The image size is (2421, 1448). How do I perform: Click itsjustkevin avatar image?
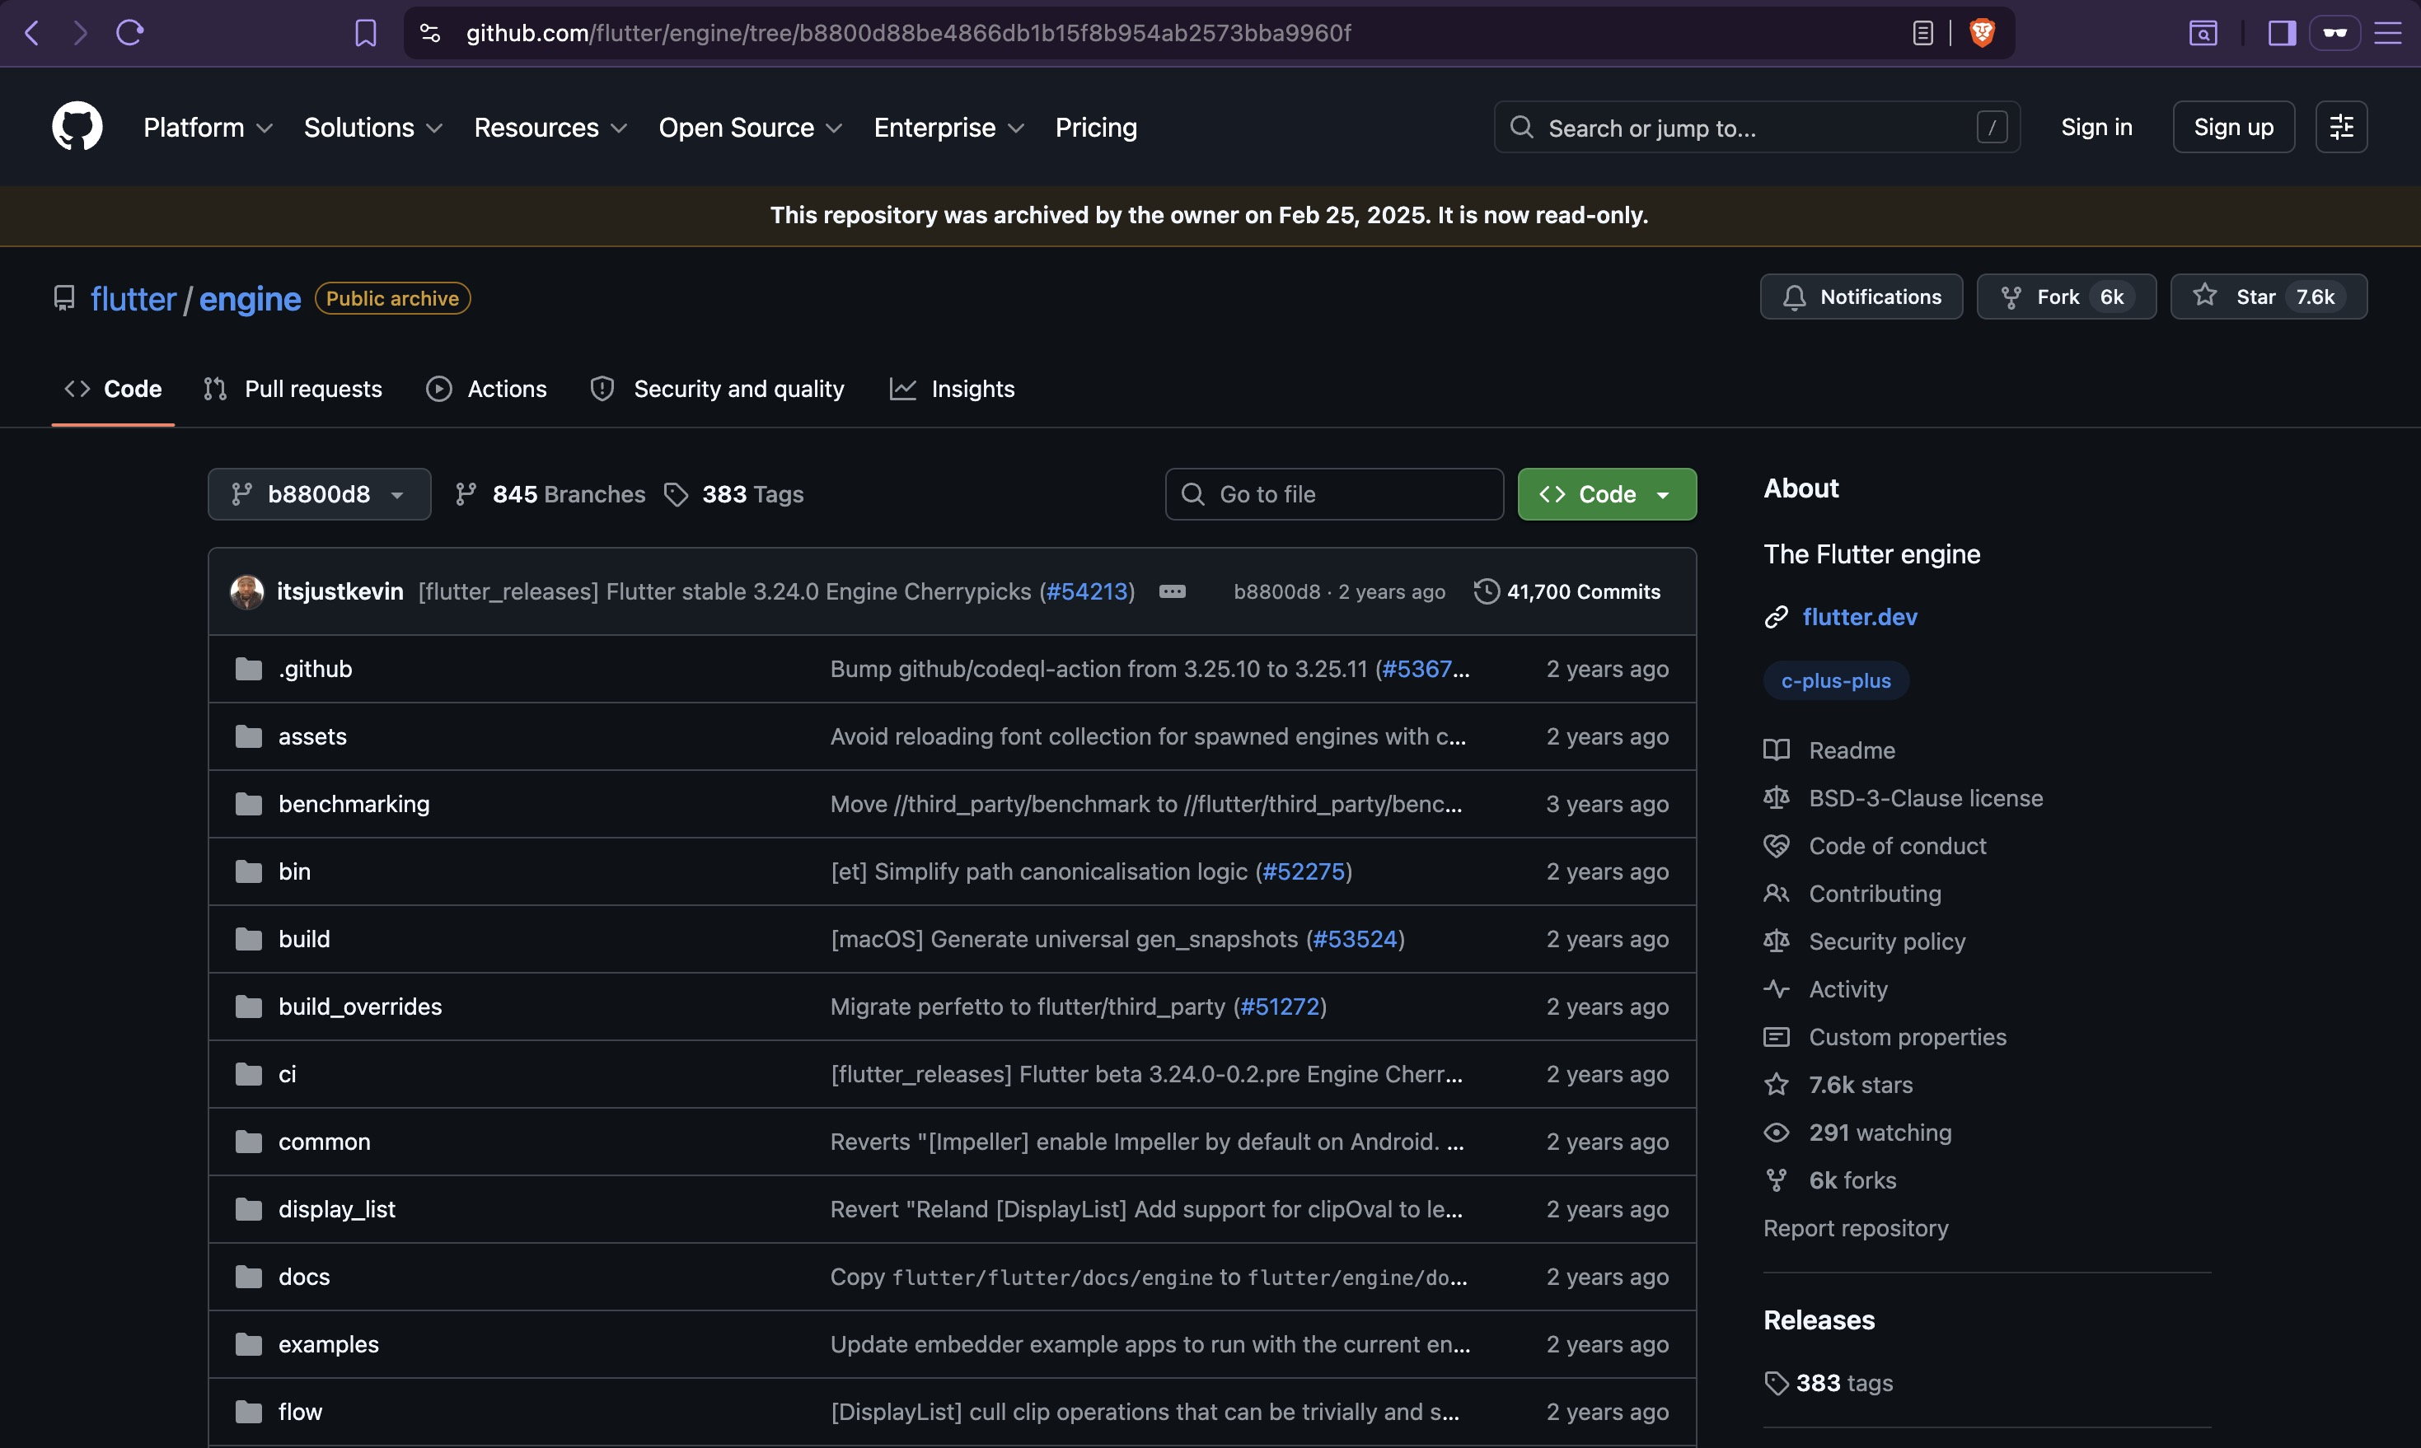[247, 591]
